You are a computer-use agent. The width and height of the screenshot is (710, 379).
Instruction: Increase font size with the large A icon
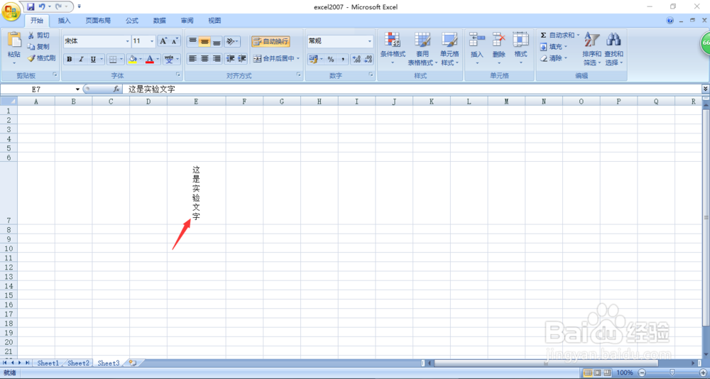click(164, 41)
